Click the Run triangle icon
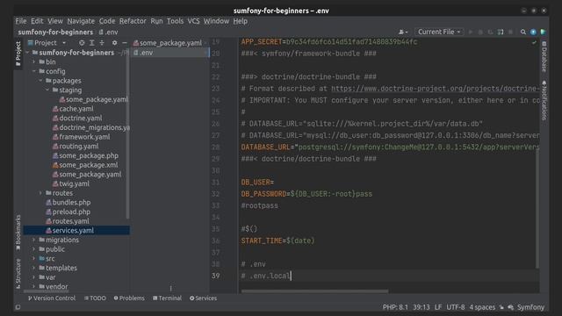The image size is (562, 316). pyautogui.click(x=471, y=32)
